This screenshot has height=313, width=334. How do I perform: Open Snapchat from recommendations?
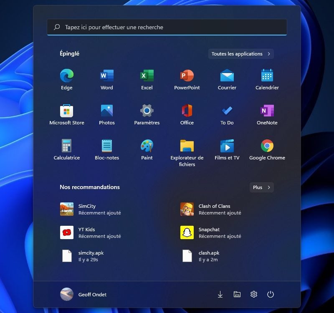point(211,232)
